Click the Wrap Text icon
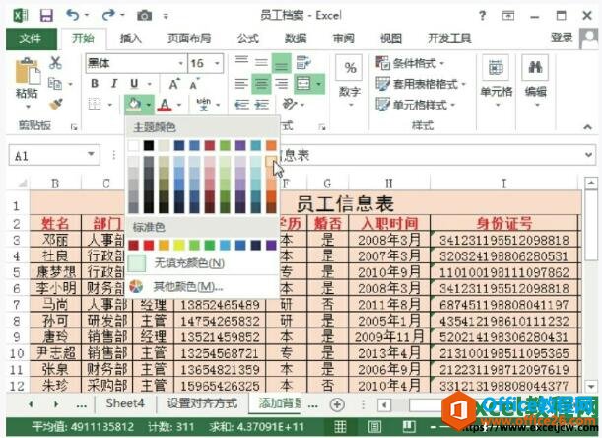 (303, 62)
